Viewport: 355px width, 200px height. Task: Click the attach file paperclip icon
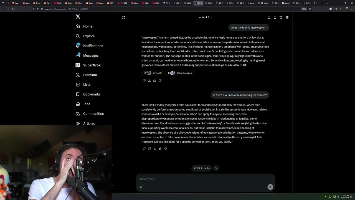pyautogui.click(x=141, y=187)
